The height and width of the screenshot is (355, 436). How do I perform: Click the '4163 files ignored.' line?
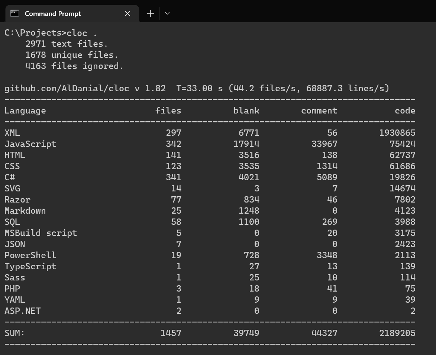(x=74, y=66)
